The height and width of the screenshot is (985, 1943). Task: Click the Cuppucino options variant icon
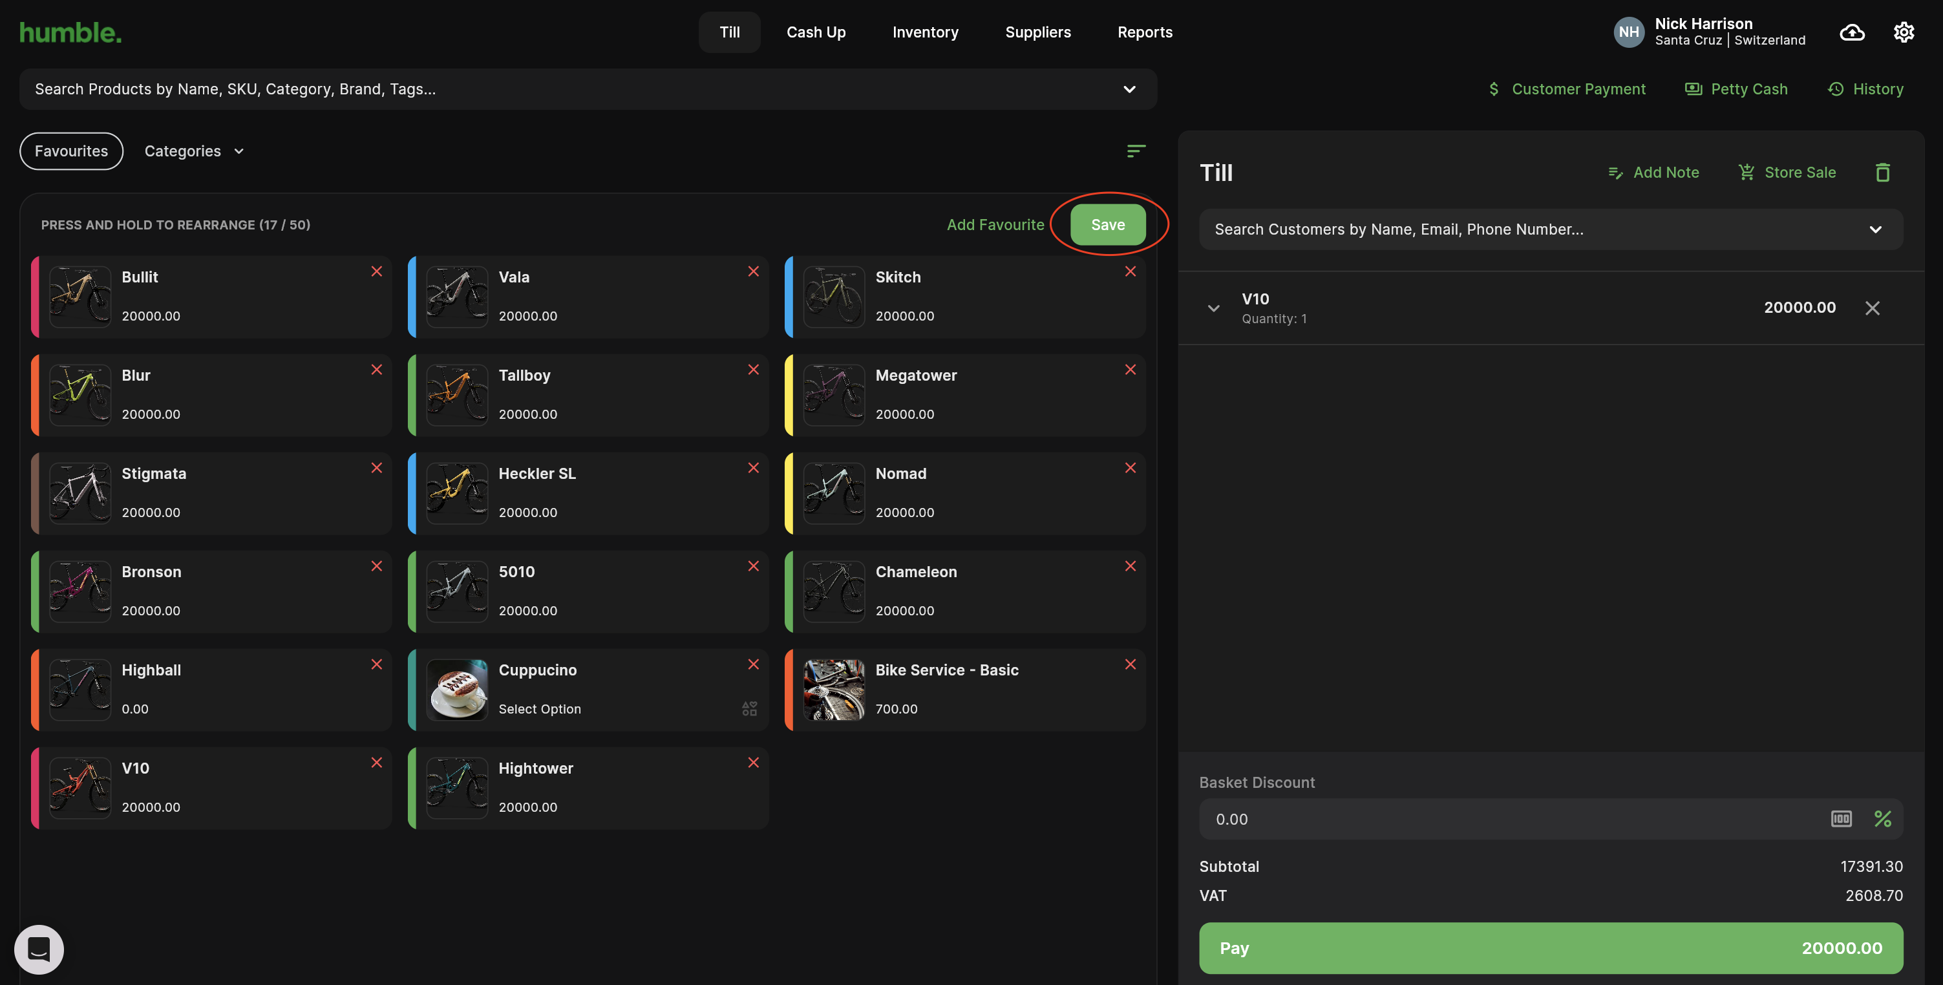click(749, 708)
